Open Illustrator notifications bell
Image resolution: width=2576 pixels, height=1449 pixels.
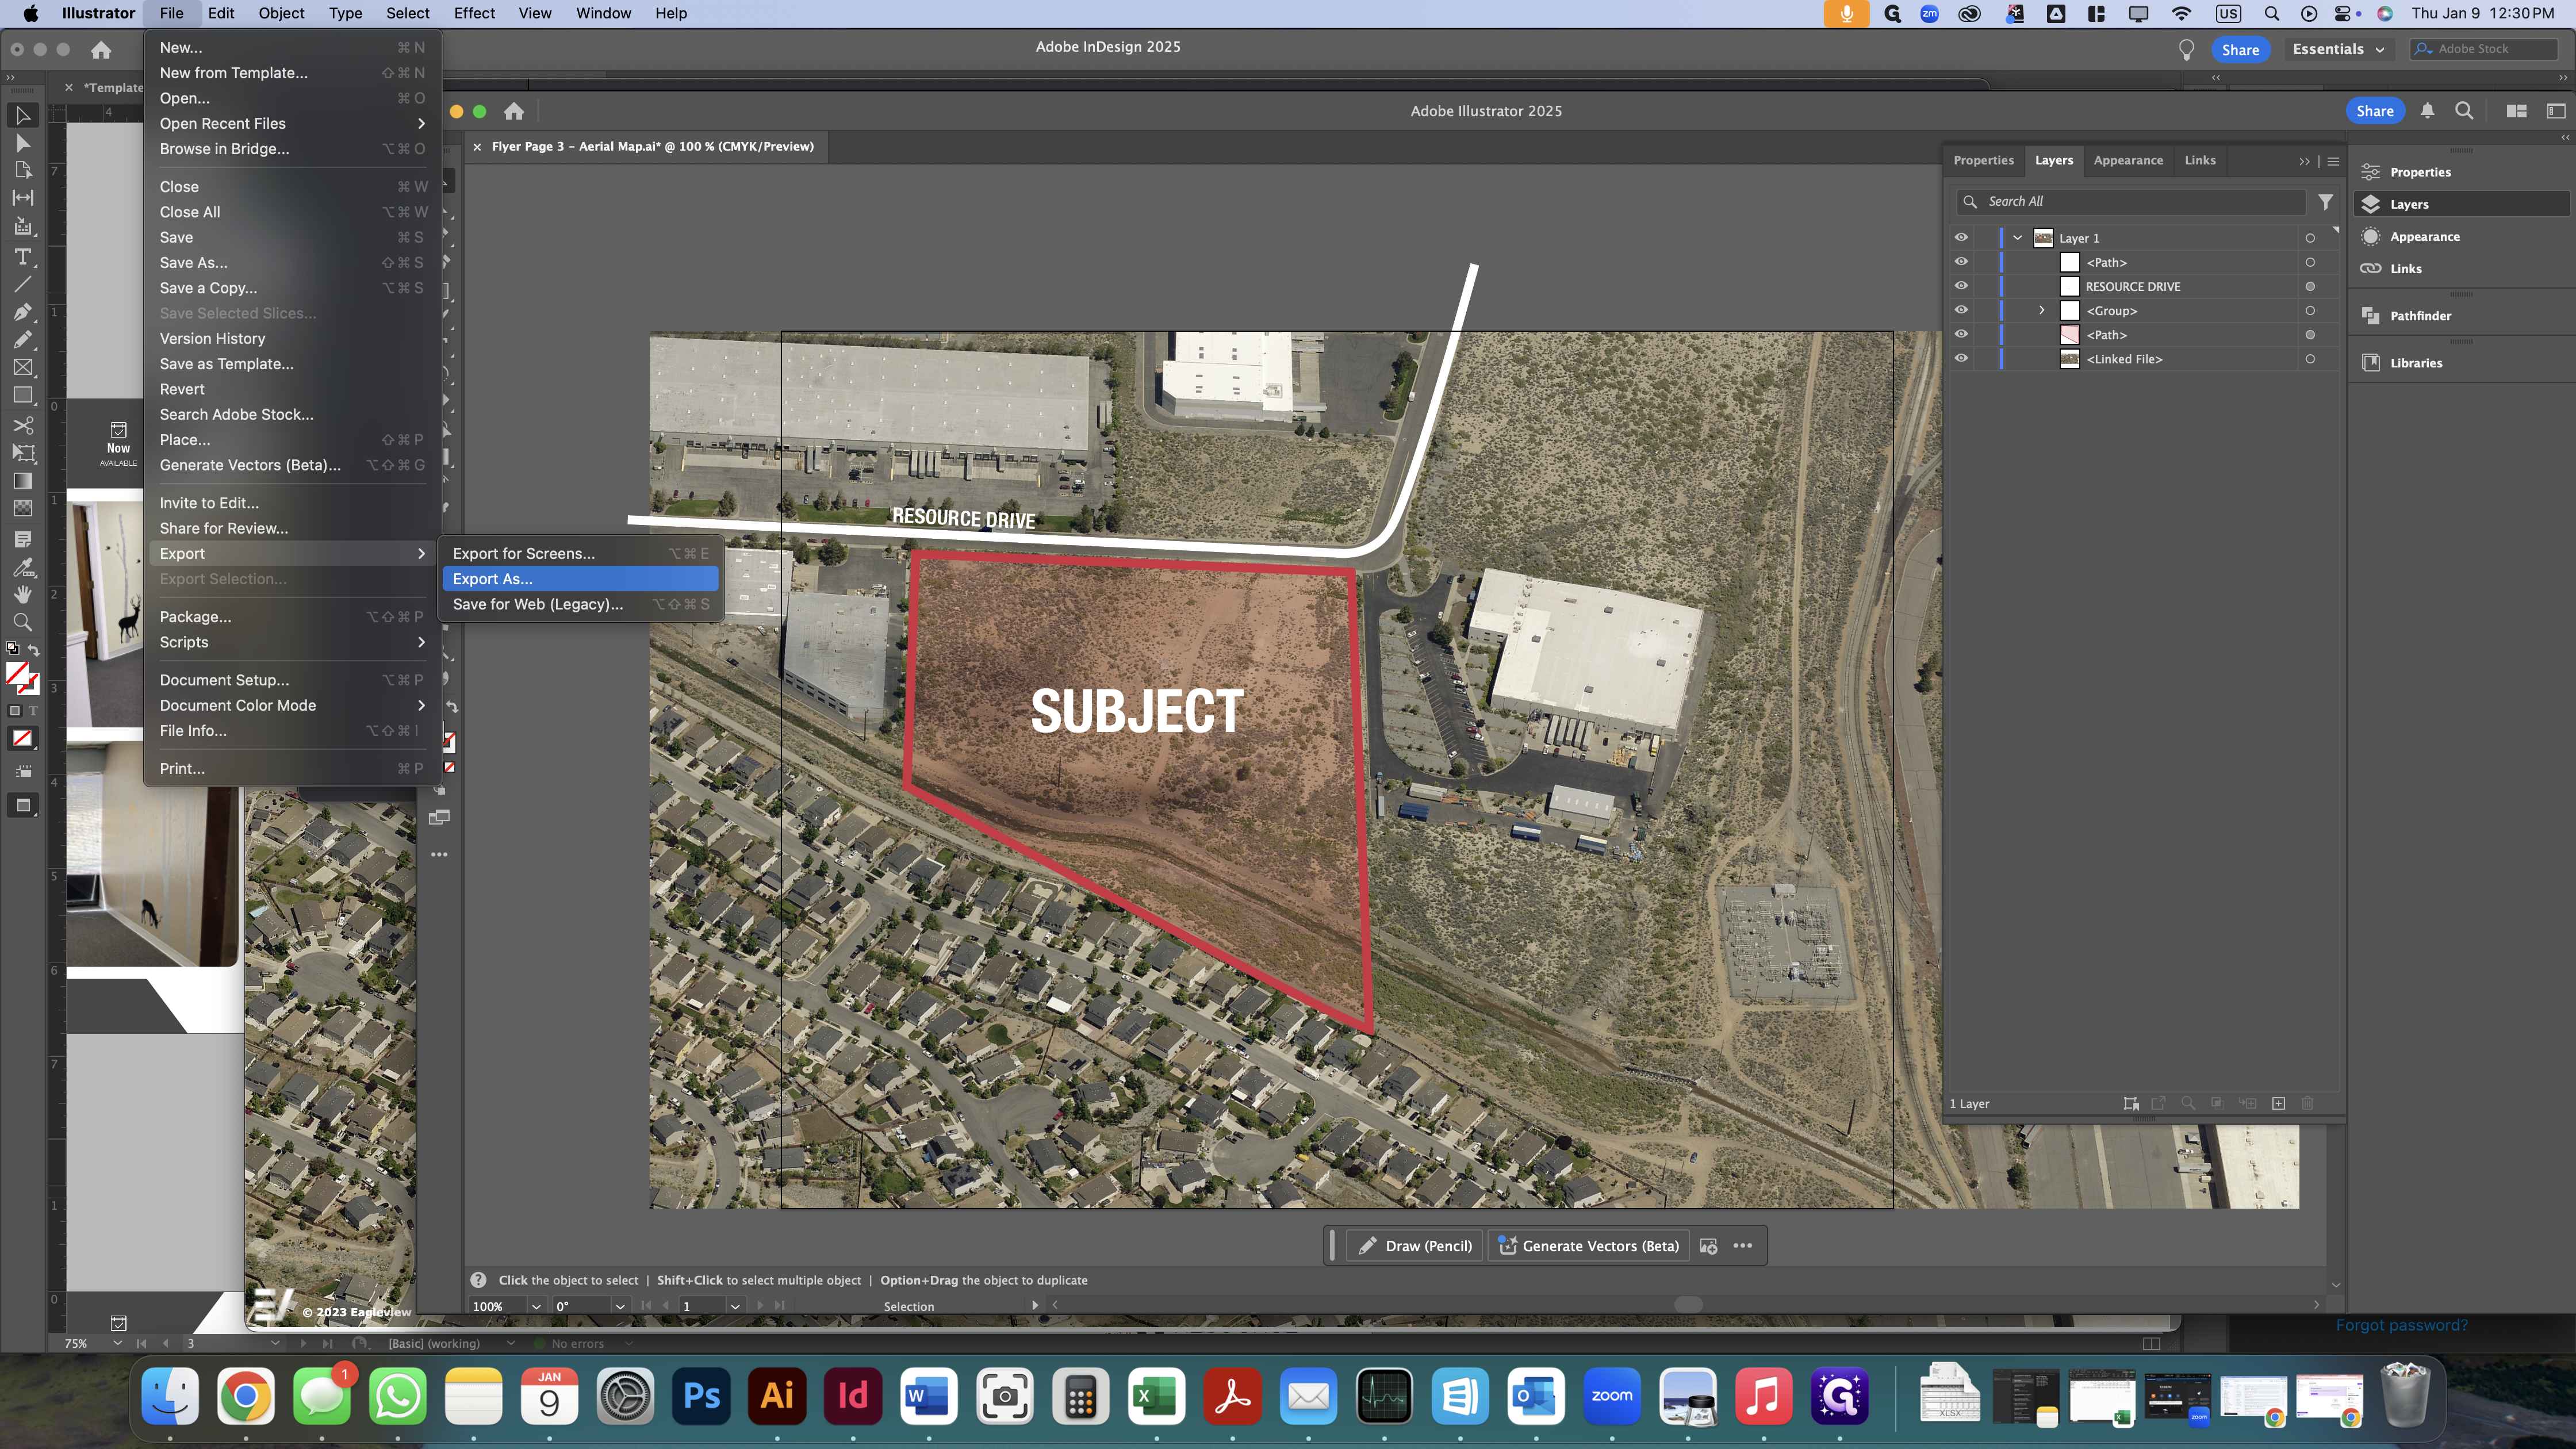click(x=2427, y=111)
